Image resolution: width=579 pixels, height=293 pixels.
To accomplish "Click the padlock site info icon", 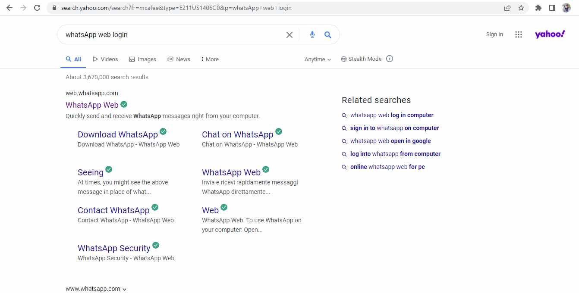I will [54, 8].
